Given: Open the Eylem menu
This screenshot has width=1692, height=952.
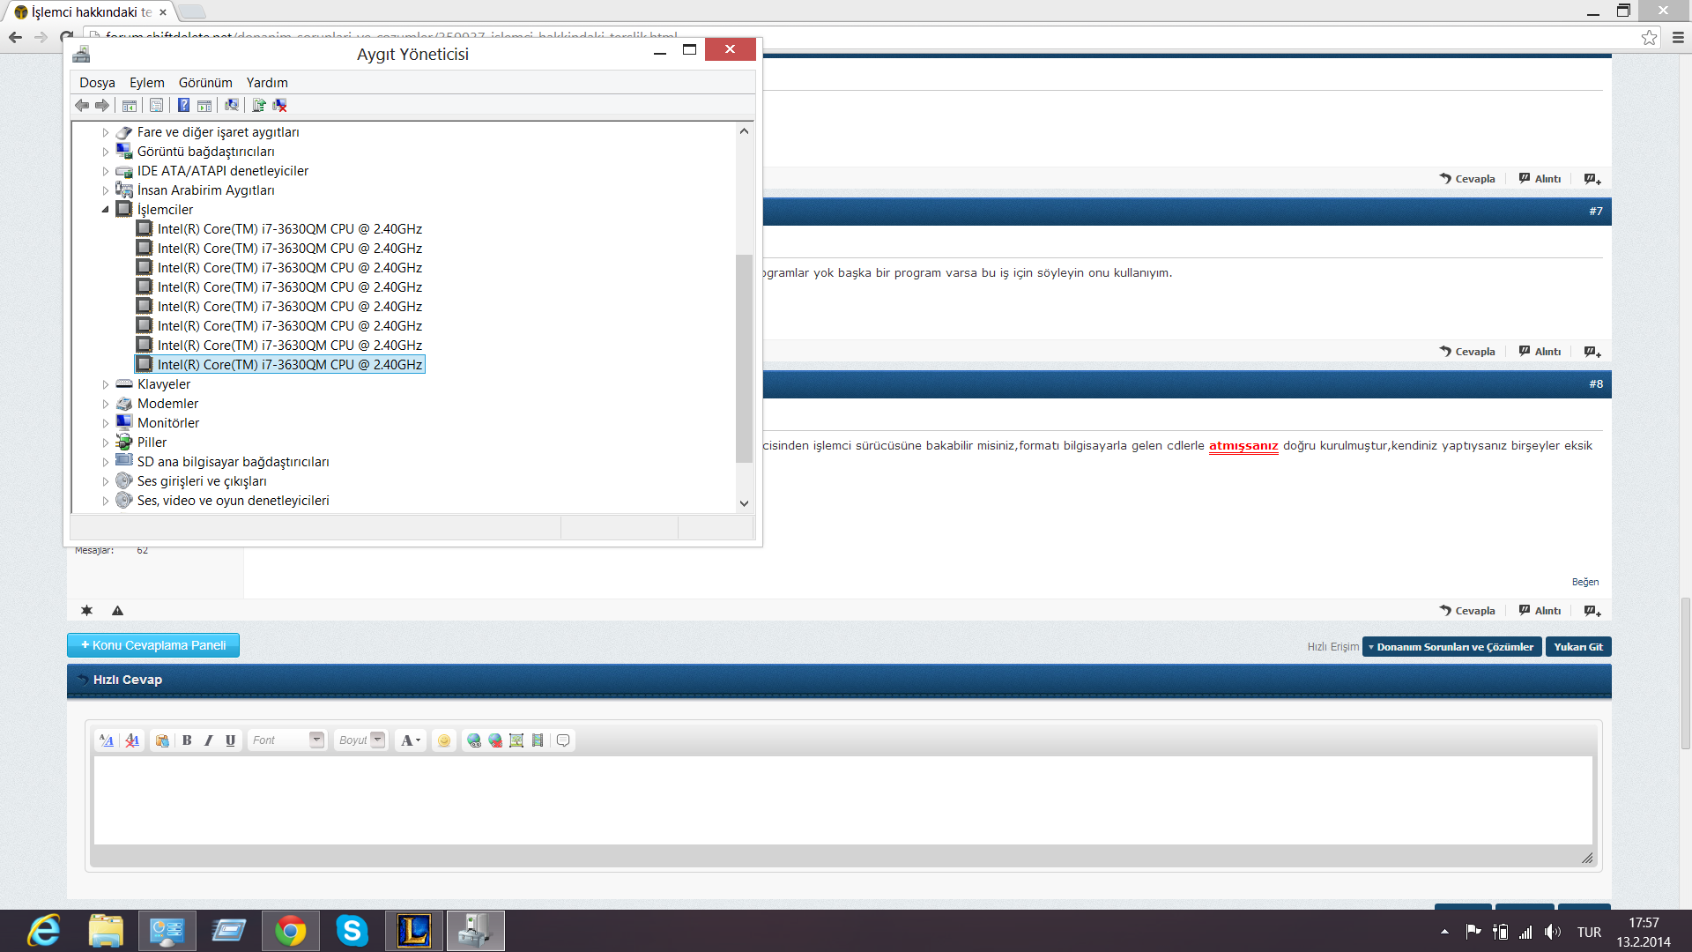Looking at the screenshot, I should [146, 83].
